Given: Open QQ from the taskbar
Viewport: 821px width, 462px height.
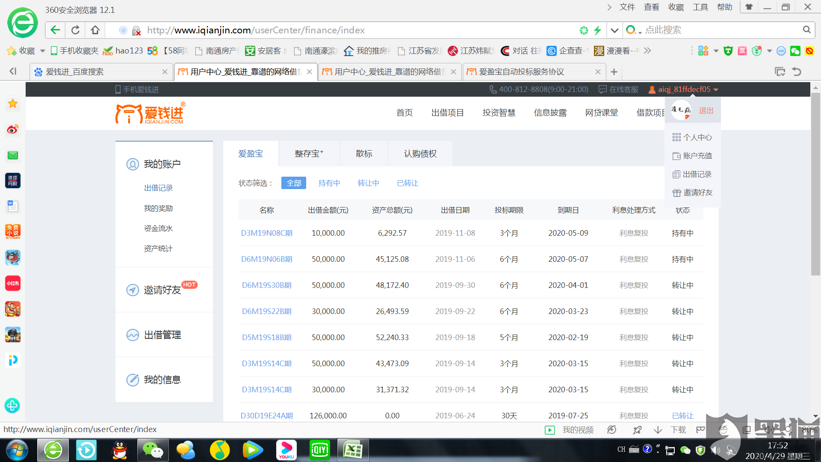Looking at the screenshot, I should click(x=120, y=450).
